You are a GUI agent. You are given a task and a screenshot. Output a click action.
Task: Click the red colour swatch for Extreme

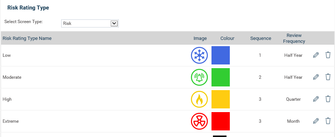221,121
